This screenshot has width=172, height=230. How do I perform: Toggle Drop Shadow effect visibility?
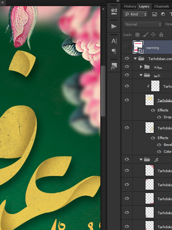(159, 117)
